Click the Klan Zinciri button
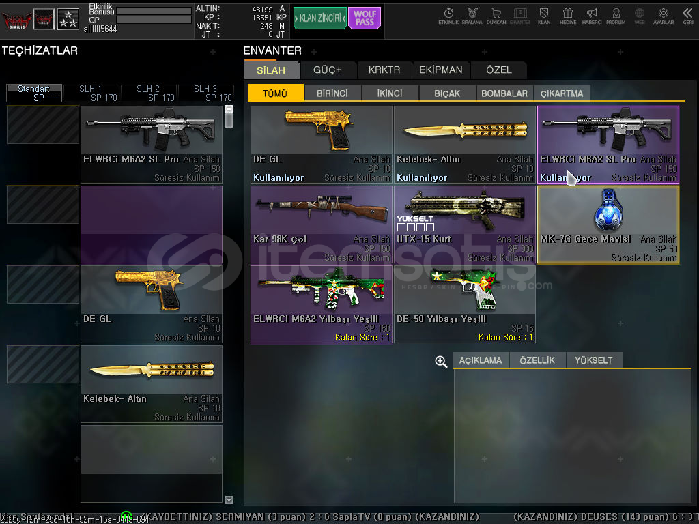 coord(319,18)
